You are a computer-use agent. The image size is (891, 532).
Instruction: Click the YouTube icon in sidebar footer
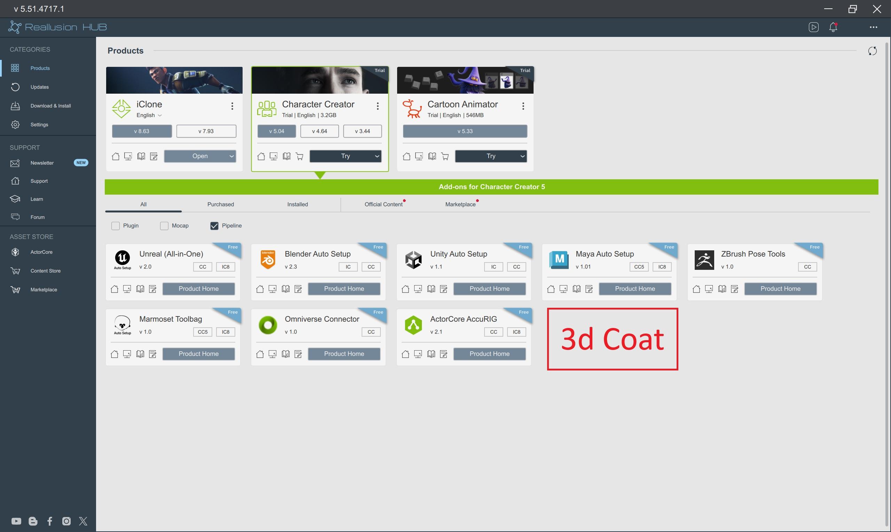(16, 521)
